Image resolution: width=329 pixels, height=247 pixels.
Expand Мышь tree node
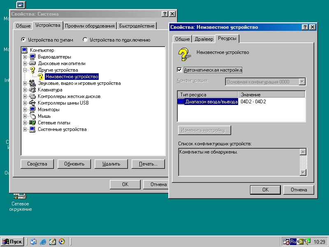(25, 116)
